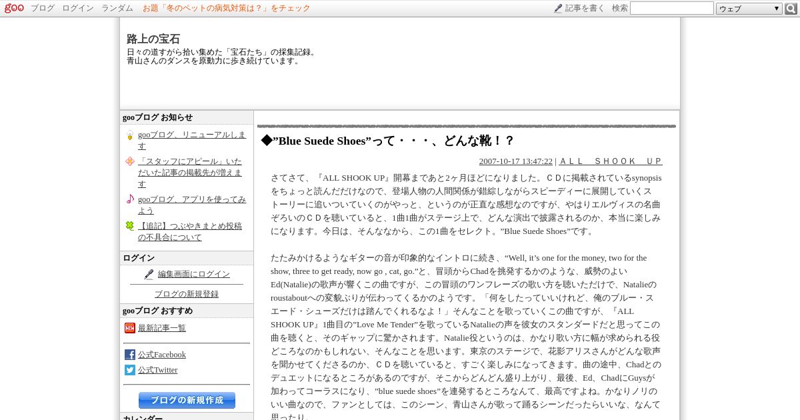800x420 pixels.
Task: Click the pencil icon beside 記事を書く
Action: click(558, 8)
